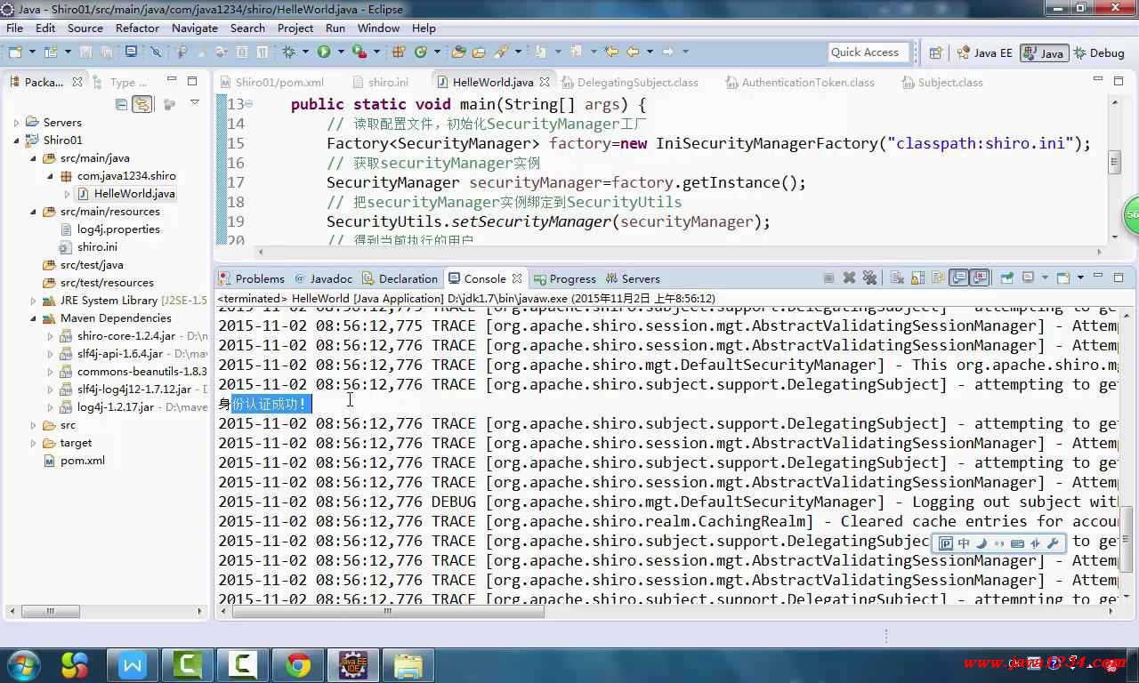Image resolution: width=1139 pixels, height=683 pixels.
Task: Switch to the Java EE perspective
Action: coord(984,52)
